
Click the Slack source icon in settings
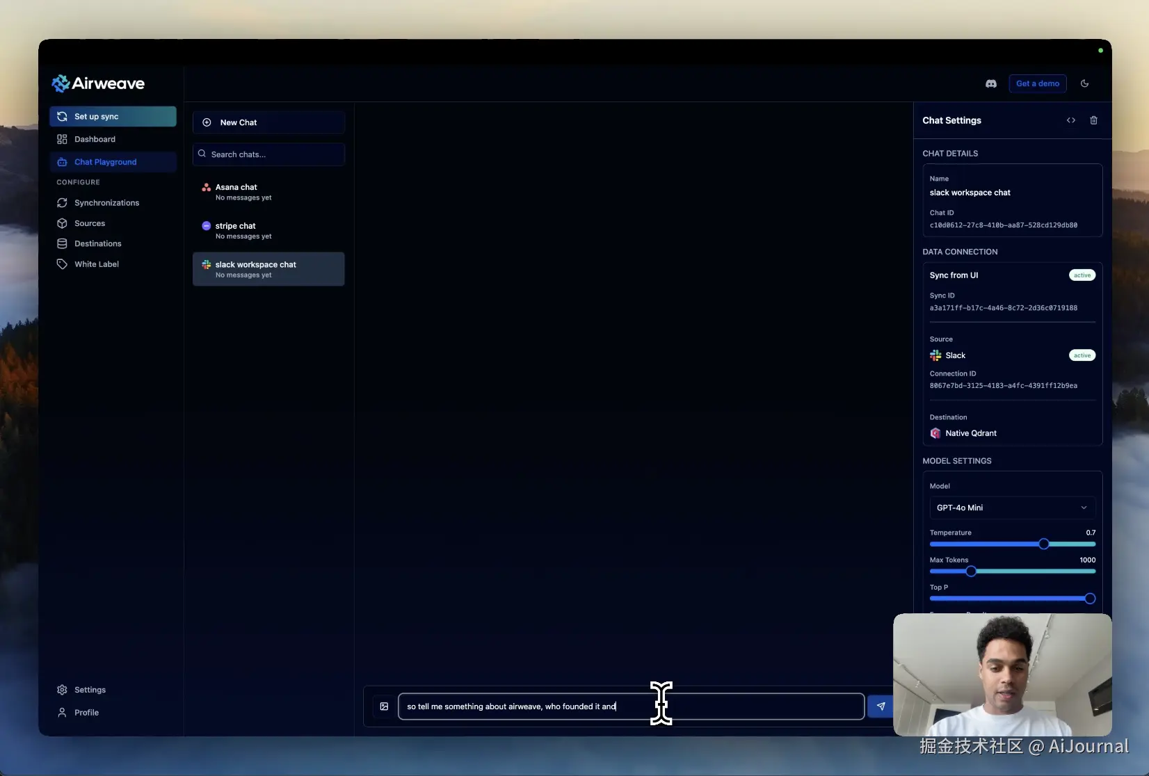coord(935,355)
